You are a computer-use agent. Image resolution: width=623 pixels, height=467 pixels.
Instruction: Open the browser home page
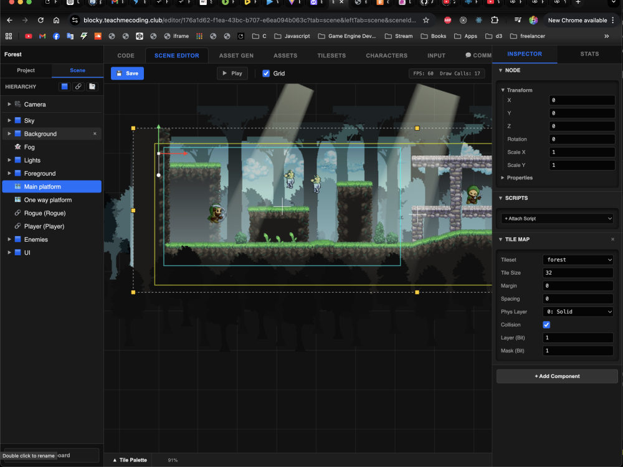(x=57, y=21)
